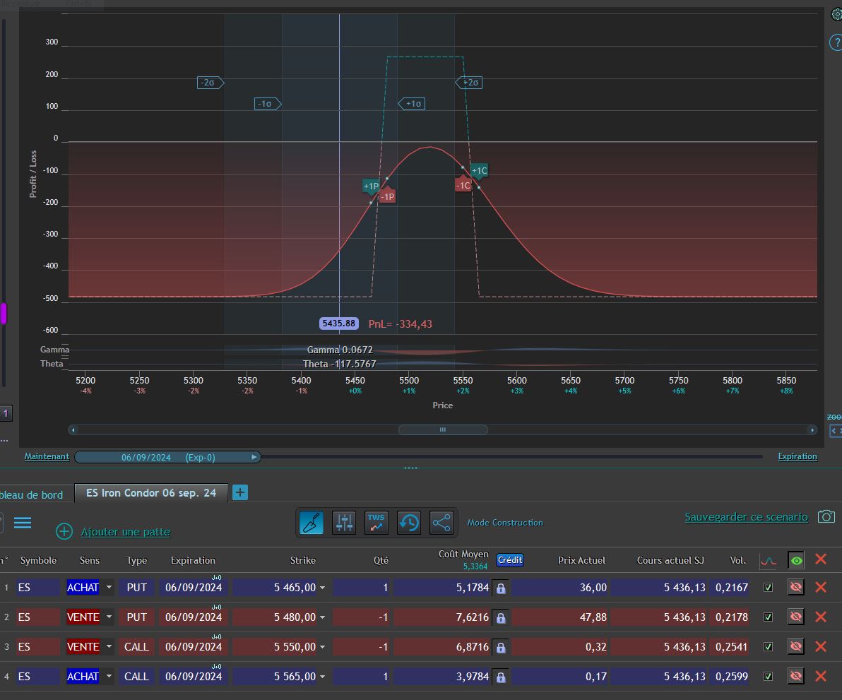This screenshot has width=842, height=700.
Task: Activate the Construction mode trowel icon
Action: coord(312,523)
